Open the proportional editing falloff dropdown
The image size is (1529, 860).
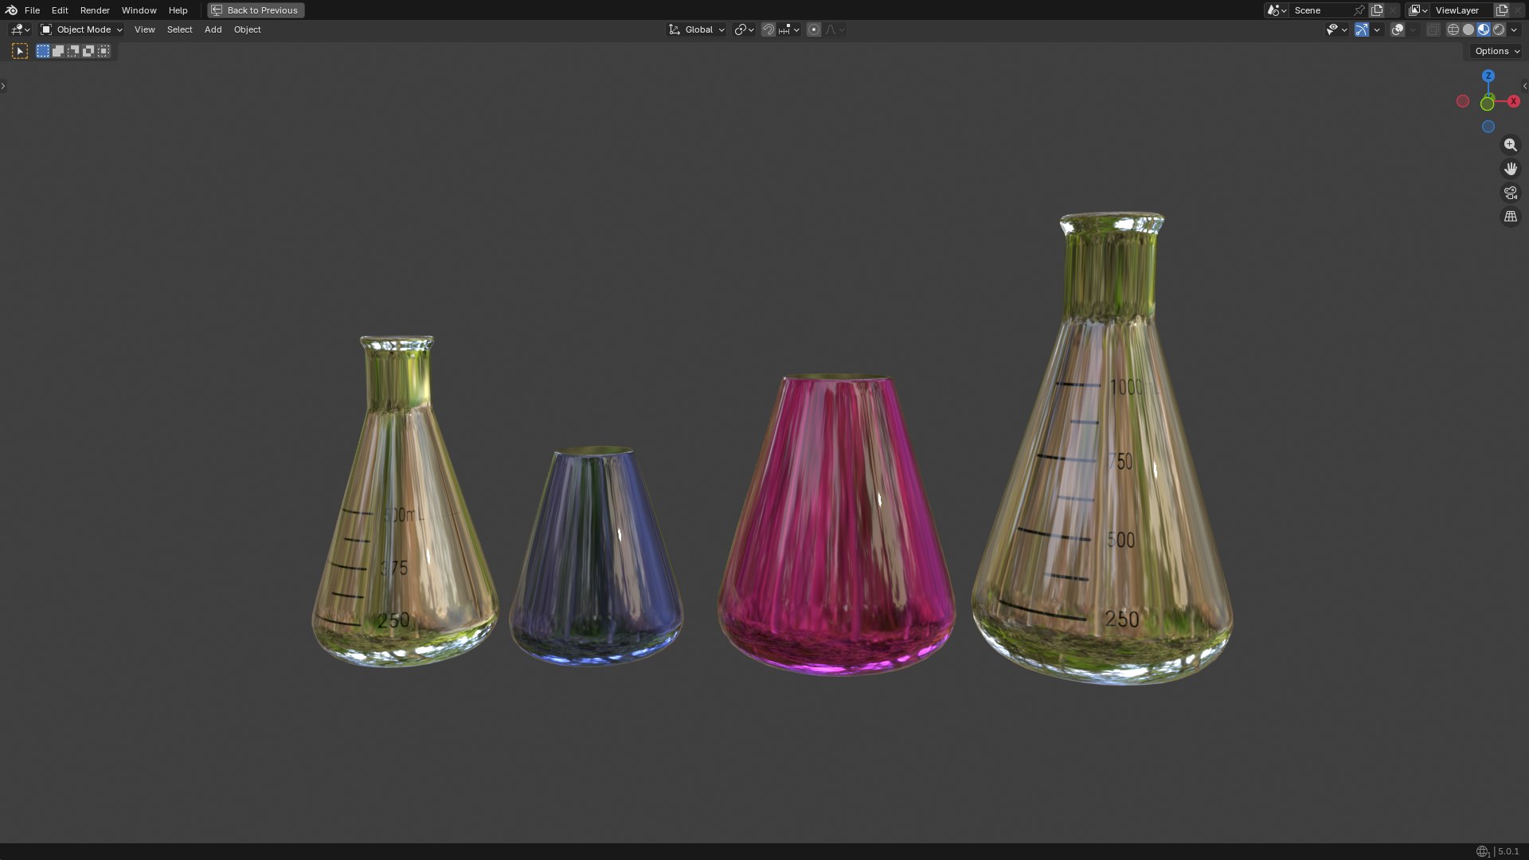click(835, 29)
